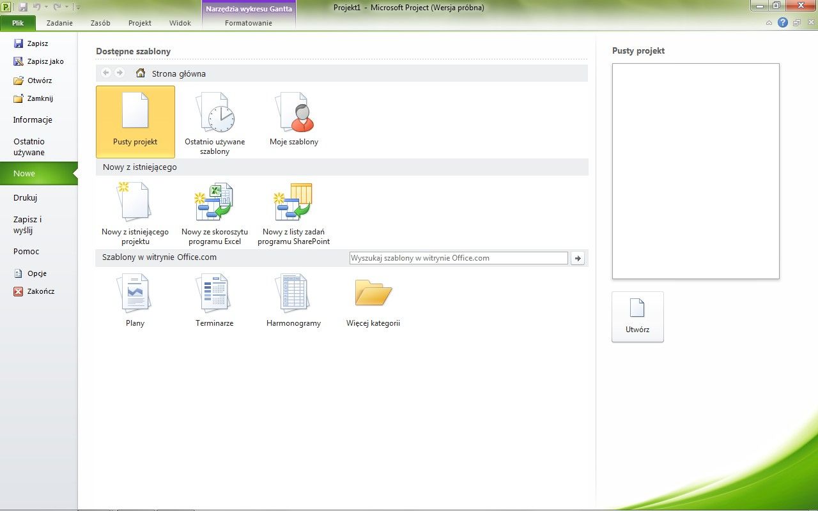Click the forward navigation arrow in templates
This screenshot has height=511, width=818.
tap(120, 73)
